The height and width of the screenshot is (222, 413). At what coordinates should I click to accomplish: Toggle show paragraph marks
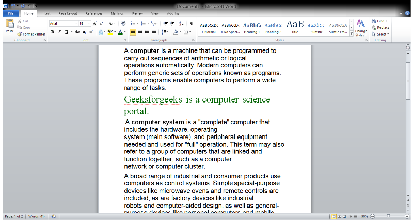coord(192,23)
